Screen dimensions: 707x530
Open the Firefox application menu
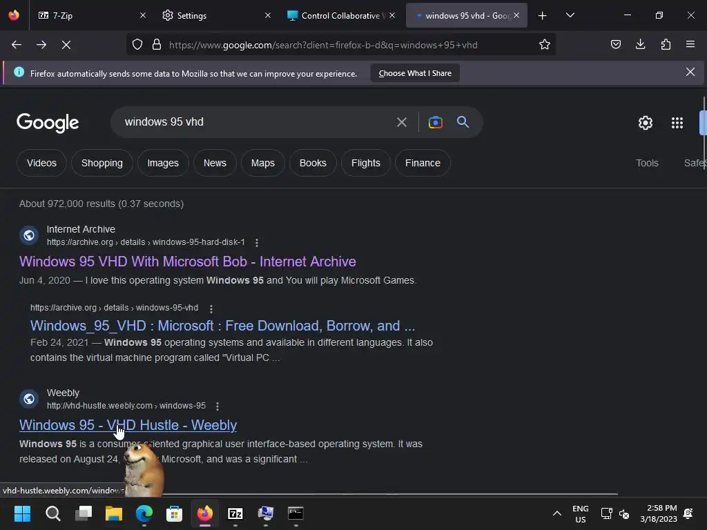pos(690,45)
